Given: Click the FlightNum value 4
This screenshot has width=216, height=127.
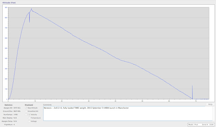Looking at the screenshot, I should click(x=14, y=125).
